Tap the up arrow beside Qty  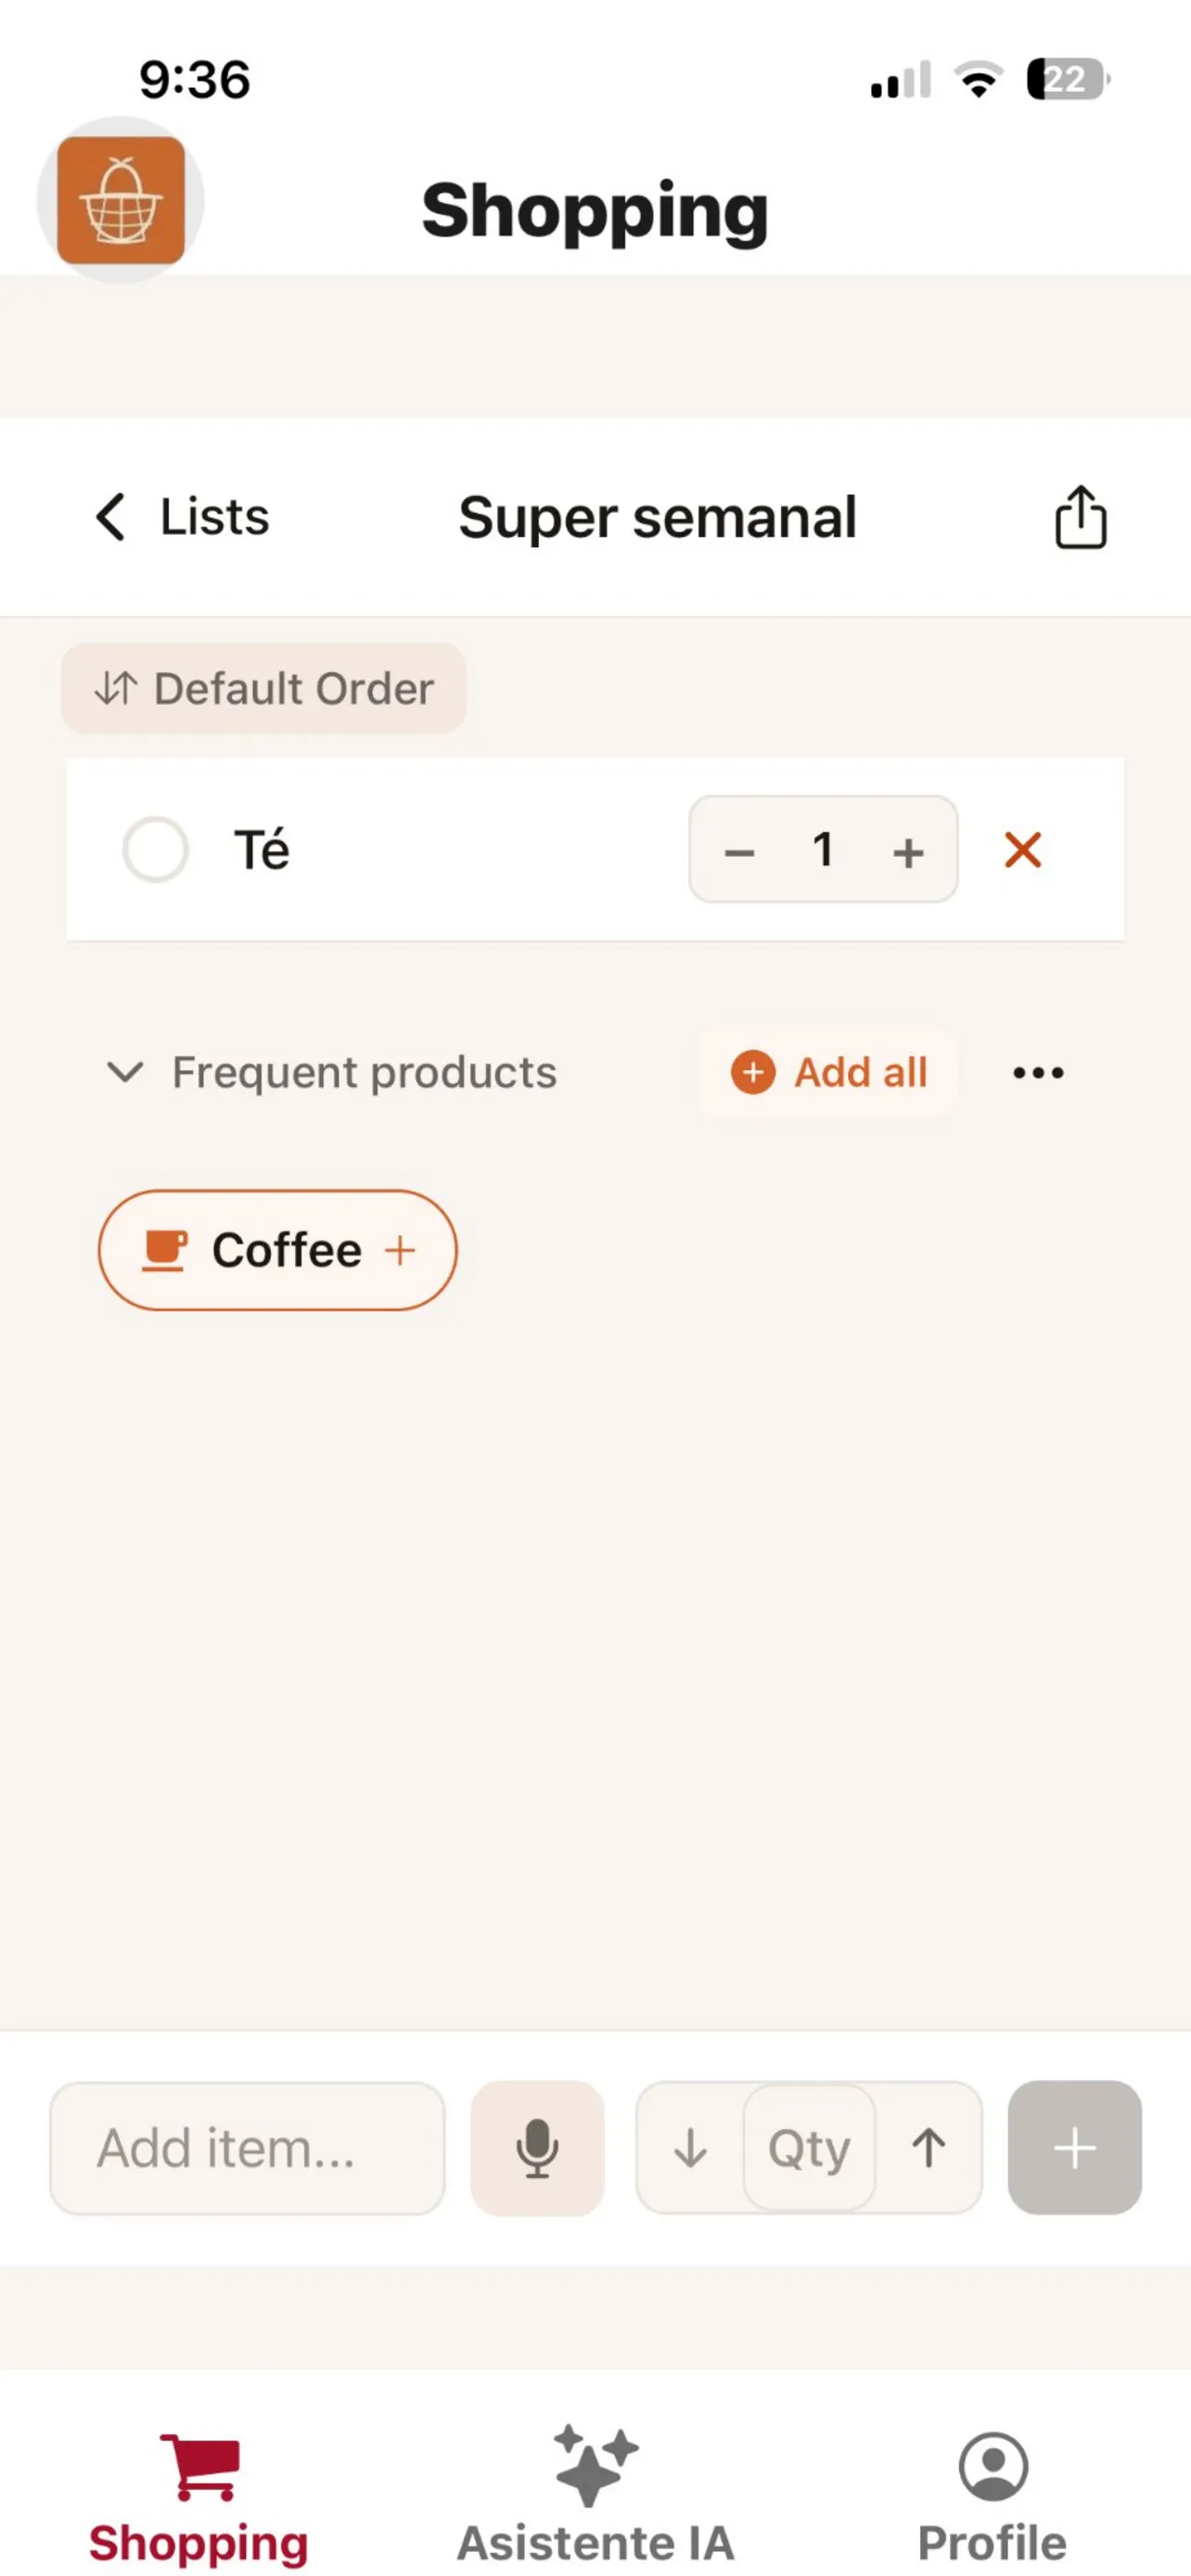[928, 2148]
